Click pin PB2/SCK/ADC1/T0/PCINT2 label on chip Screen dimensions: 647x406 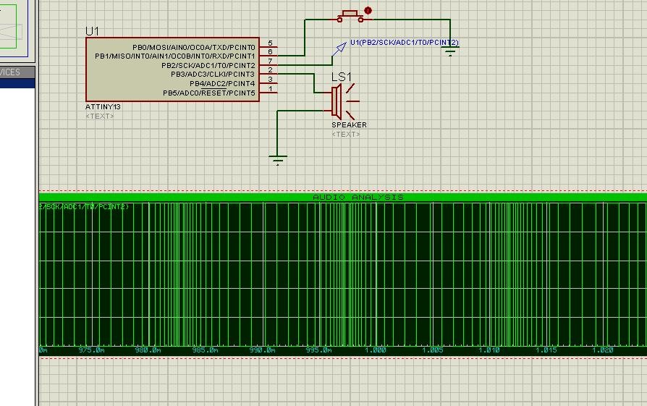[208, 66]
